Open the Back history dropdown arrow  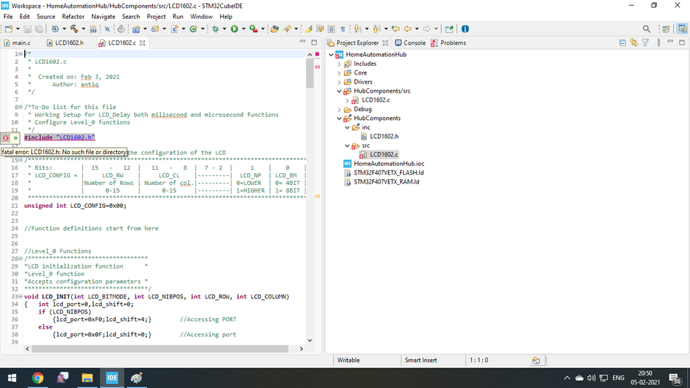(x=416, y=29)
